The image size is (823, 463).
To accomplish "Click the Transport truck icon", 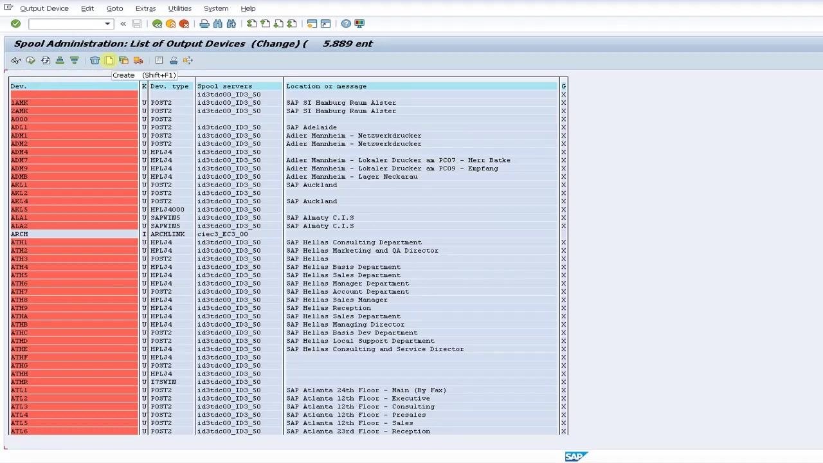I will tap(138, 60).
